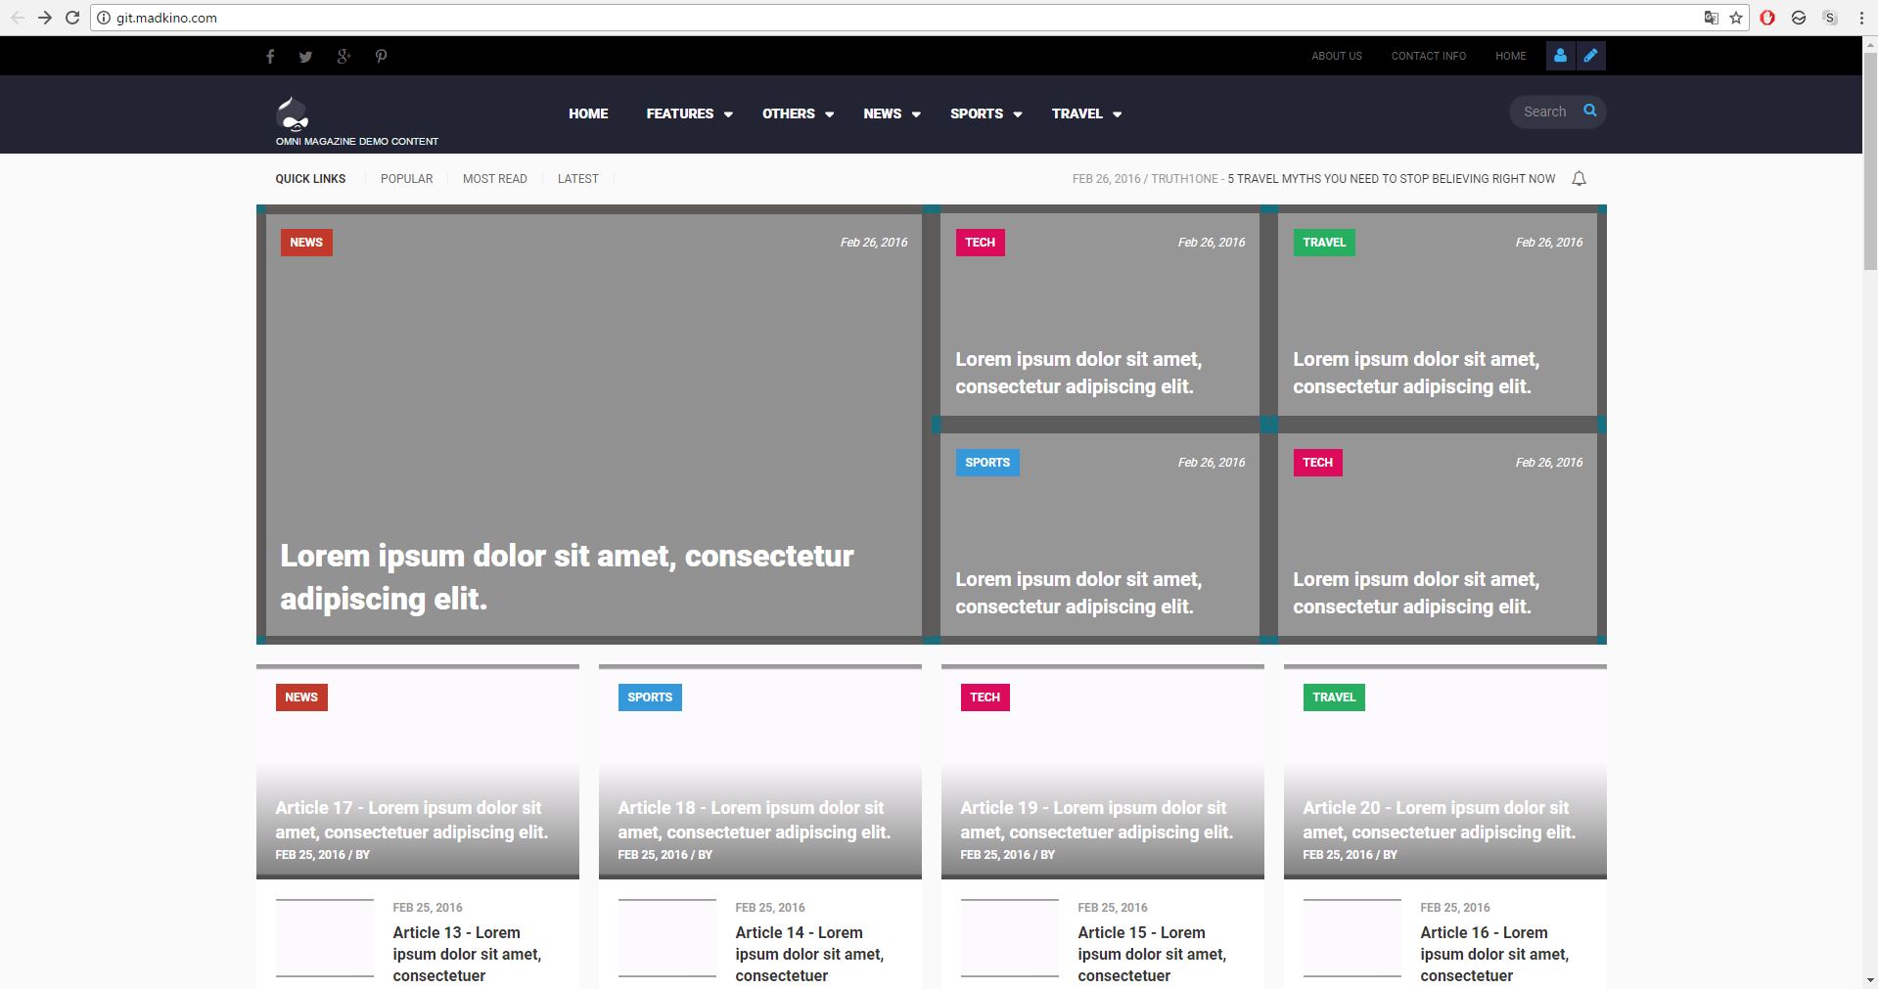Open the ABOUT US link
The width and height of the screenshot is (1878, 989).
click(1337, 56)
